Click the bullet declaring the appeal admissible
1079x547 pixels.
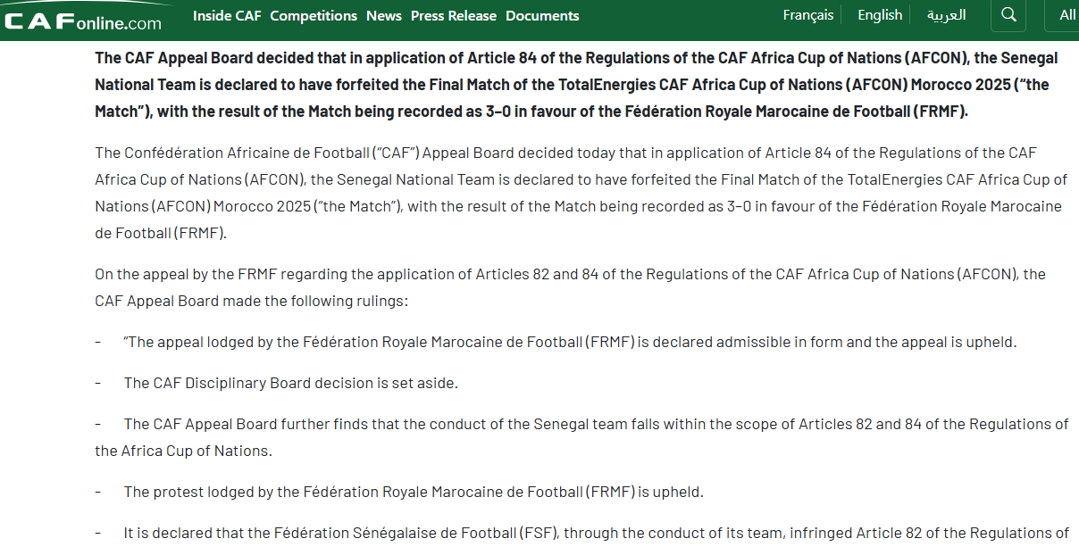point(570,342)
